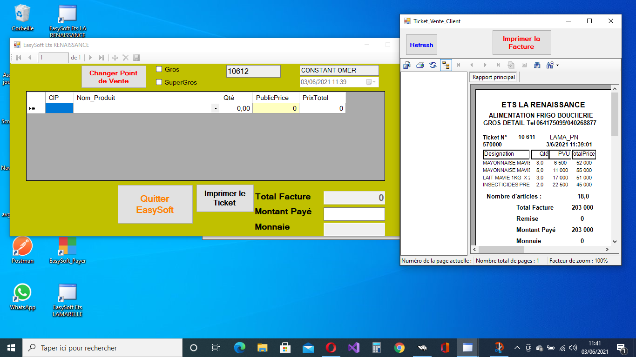Open Calculator from the taskbar
The height and width of the screenshot is (357, 636).
[x=377, y=348]
